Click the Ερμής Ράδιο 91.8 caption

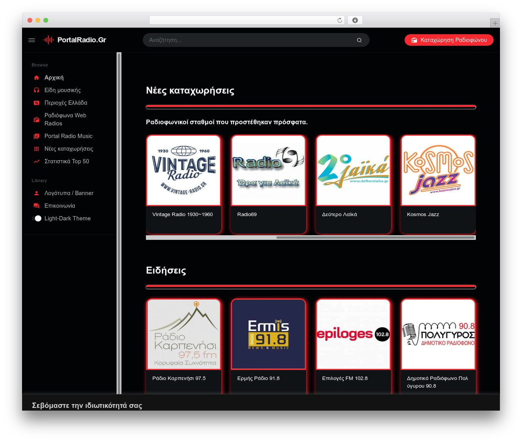(259, 378)
